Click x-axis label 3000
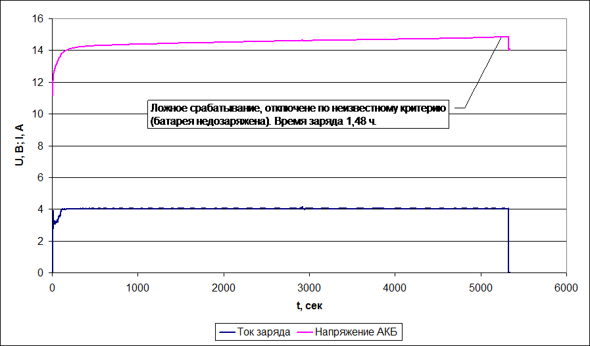 (x=309, y=288)
